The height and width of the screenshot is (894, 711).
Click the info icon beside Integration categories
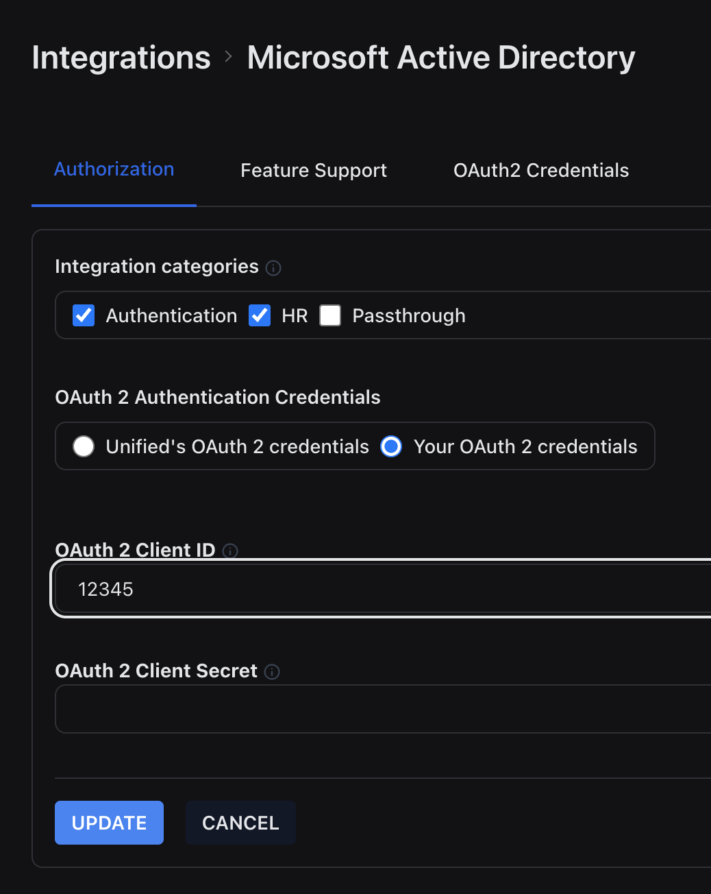tap(273, 268)
